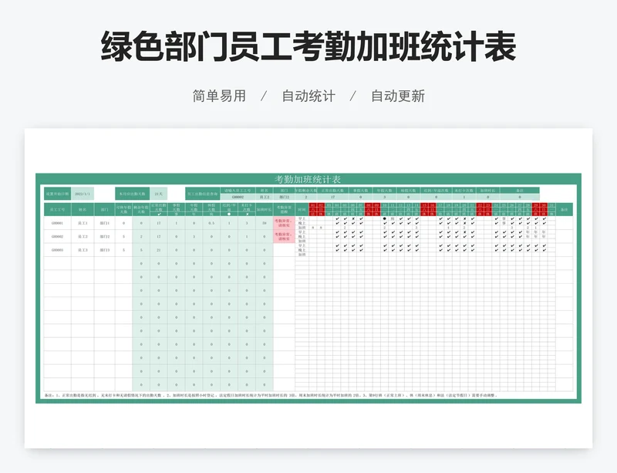Select the 时间 column header in calendar
This screenshot has width=617, height=473.
[302, 209]
